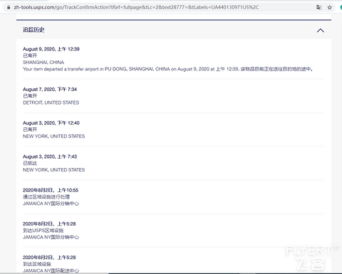Bookmark this page with the star icon
This screenshot has height=274, width=342.
point(330,7)
